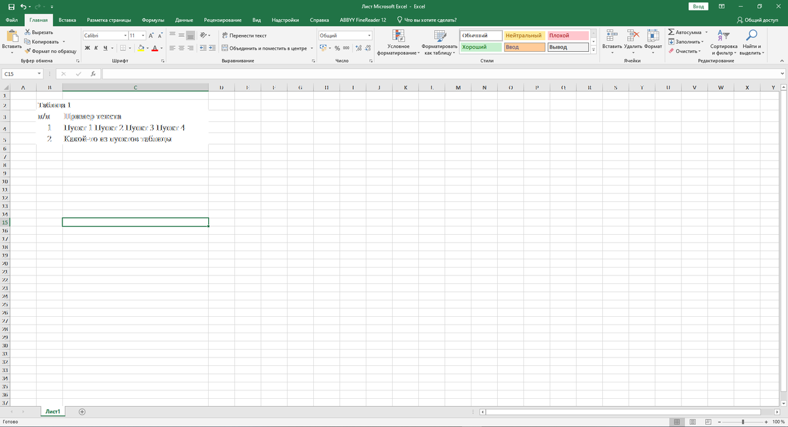Add a new sheet with the plus icon
Image resolution: width=788 pixels, height=427 pixels.
tap(82, 411)
